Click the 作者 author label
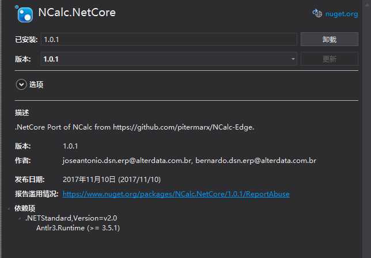Image resolution: width=371 pixels, height=258 pixels. click(x=22, y=161)
